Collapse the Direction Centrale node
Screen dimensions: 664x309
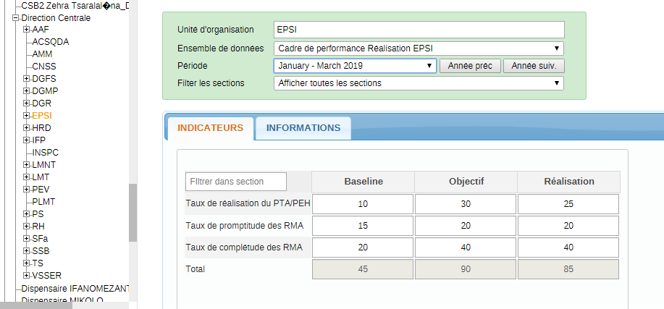point(15,17)
